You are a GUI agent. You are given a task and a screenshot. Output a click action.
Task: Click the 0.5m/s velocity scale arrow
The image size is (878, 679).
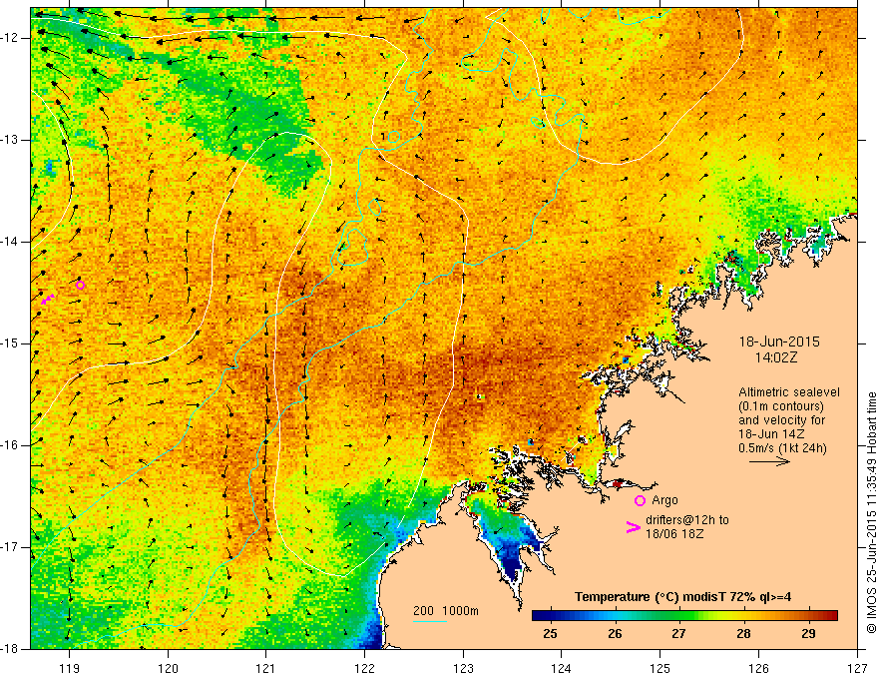pos(769,461)
